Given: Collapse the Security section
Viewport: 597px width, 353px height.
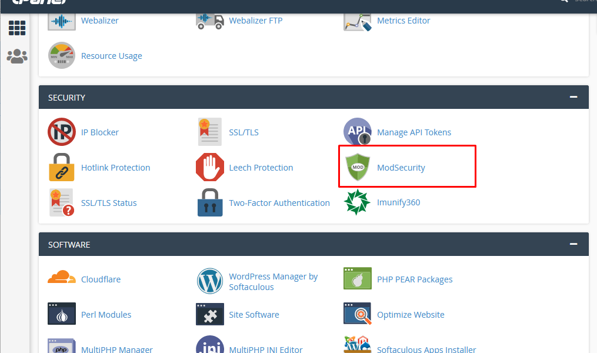Looking at the screenshot, I should pos(573,97).
